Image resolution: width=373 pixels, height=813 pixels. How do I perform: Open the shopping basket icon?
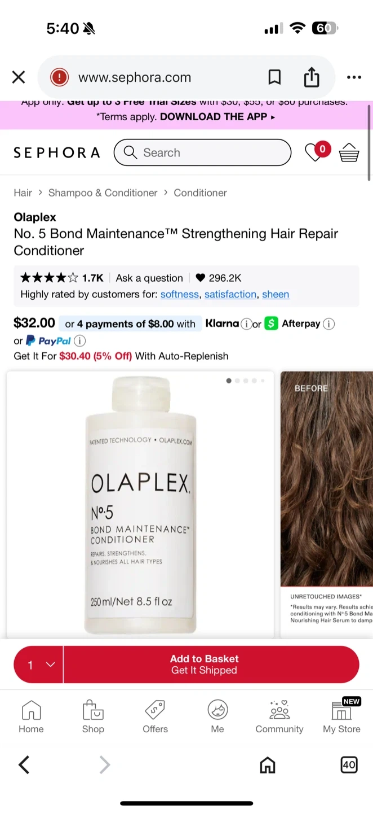pyautogui.click(x=349, y=152)
